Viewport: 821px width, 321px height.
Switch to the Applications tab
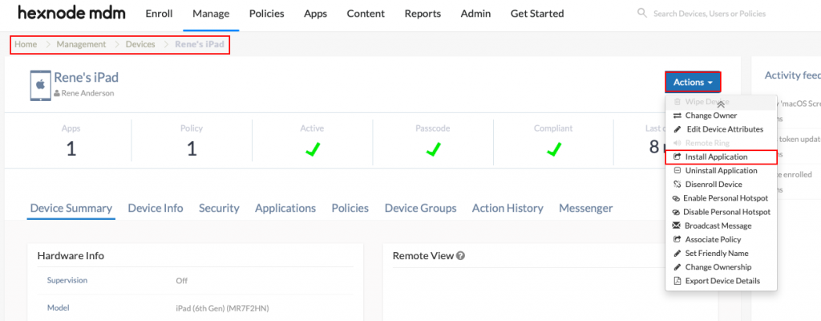pyautogui.click(x=285, y=208)
